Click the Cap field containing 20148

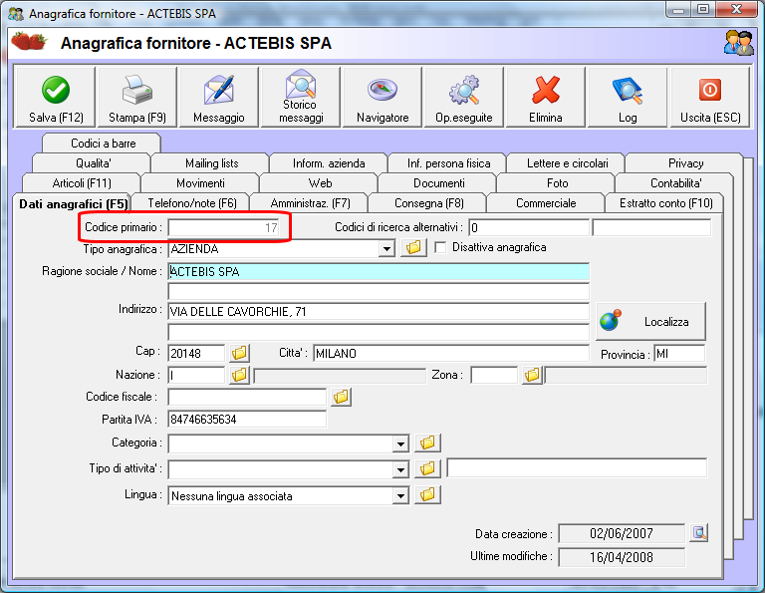click(196, 354)
